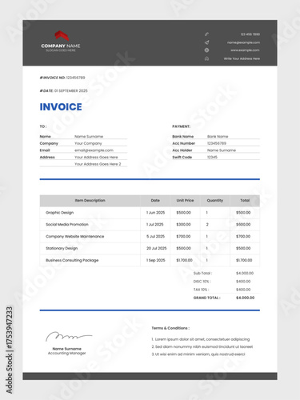Select 'Your Company' in the To section
The image size is (300, 400).
point(88,143)
